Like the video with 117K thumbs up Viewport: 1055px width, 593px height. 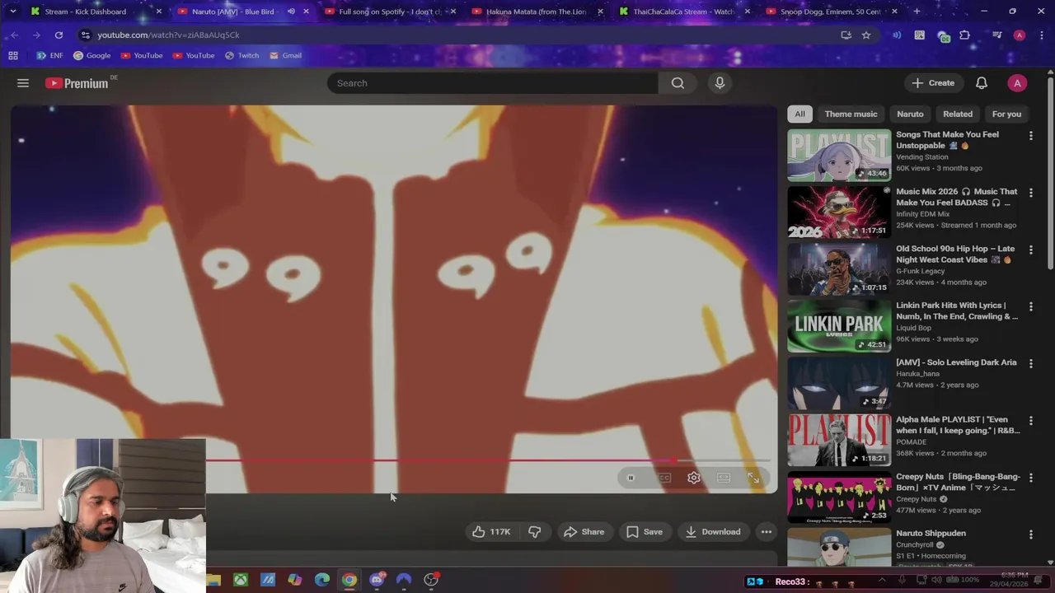491,532
